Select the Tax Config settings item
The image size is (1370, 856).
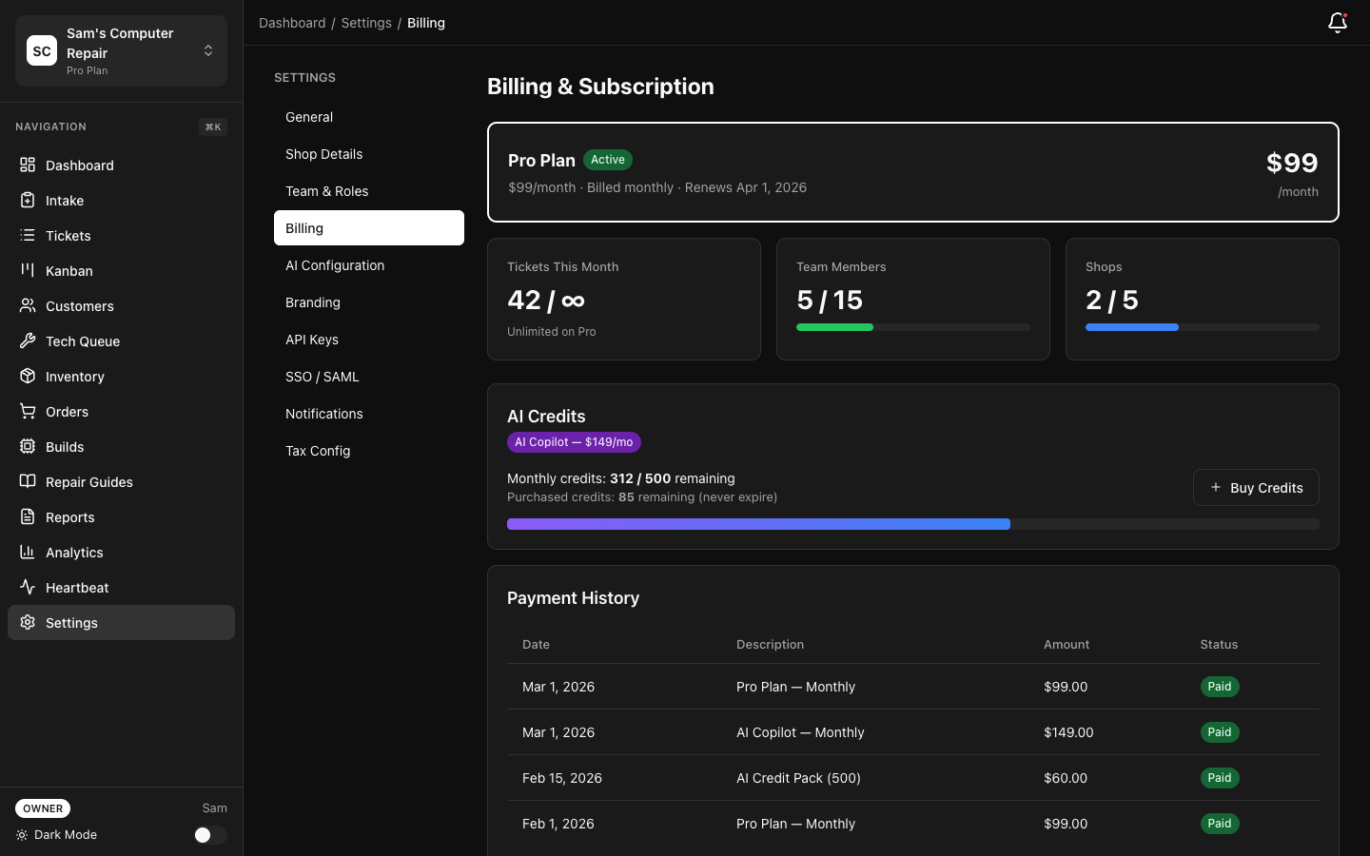pos(318,451)
